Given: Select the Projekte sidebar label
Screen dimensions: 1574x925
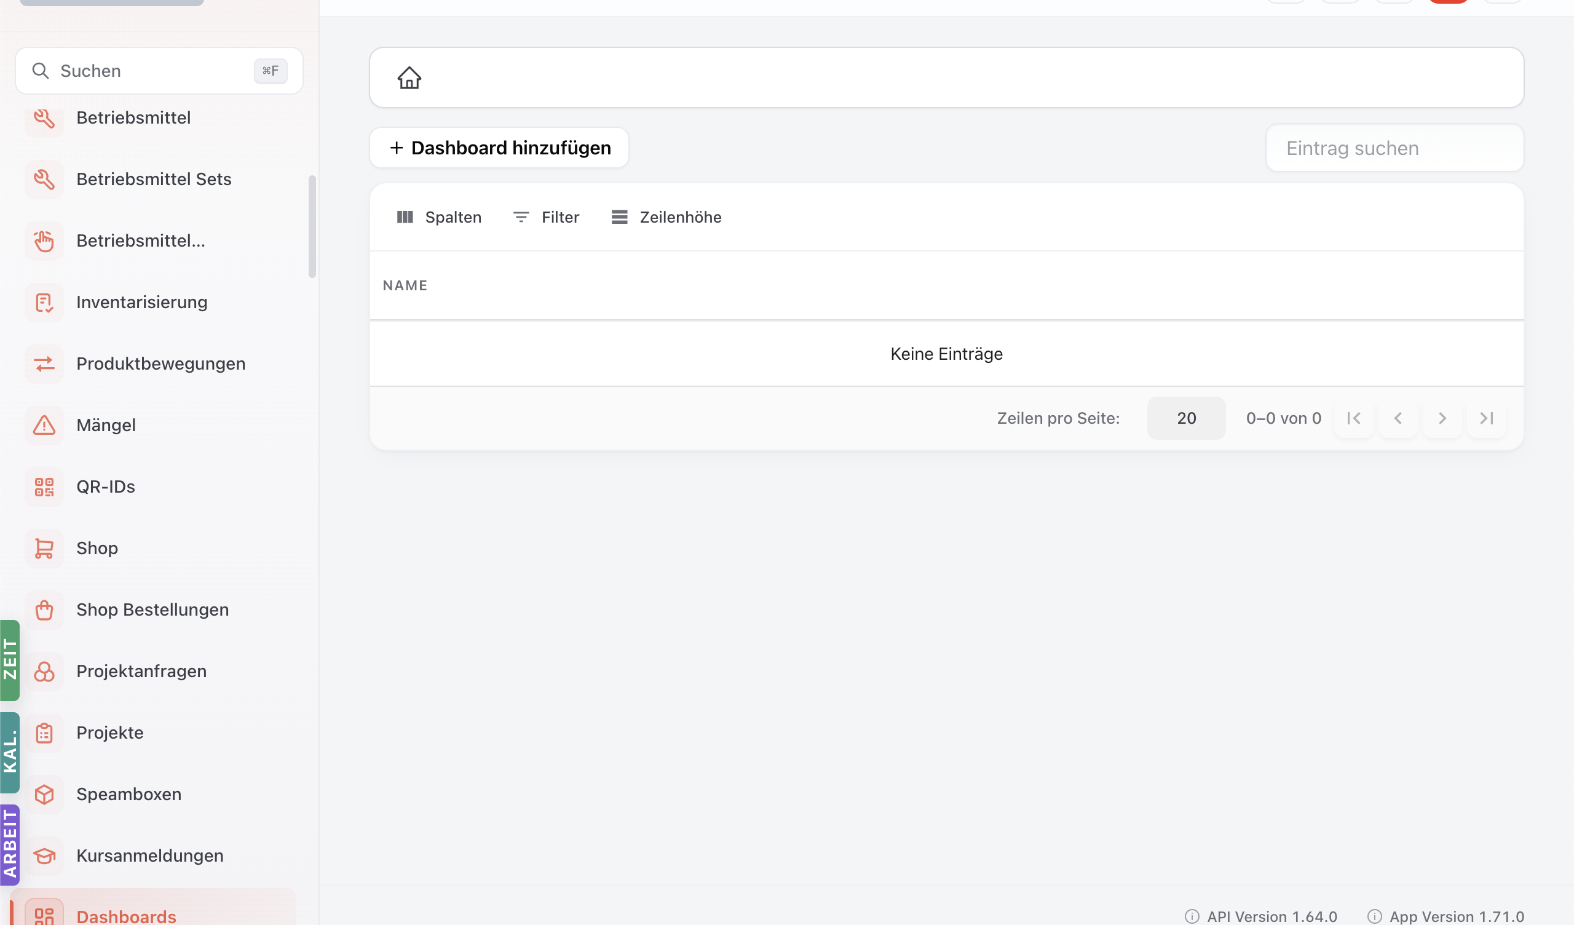Looking at the screenshot, I should tap(110, 732).
